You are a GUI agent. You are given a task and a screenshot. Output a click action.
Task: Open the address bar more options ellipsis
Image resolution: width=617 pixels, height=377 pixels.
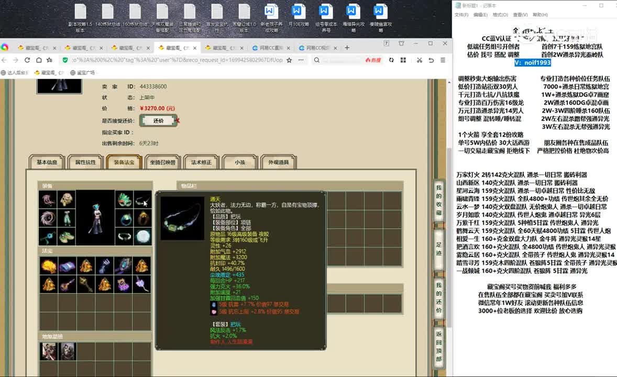(301, 60)
